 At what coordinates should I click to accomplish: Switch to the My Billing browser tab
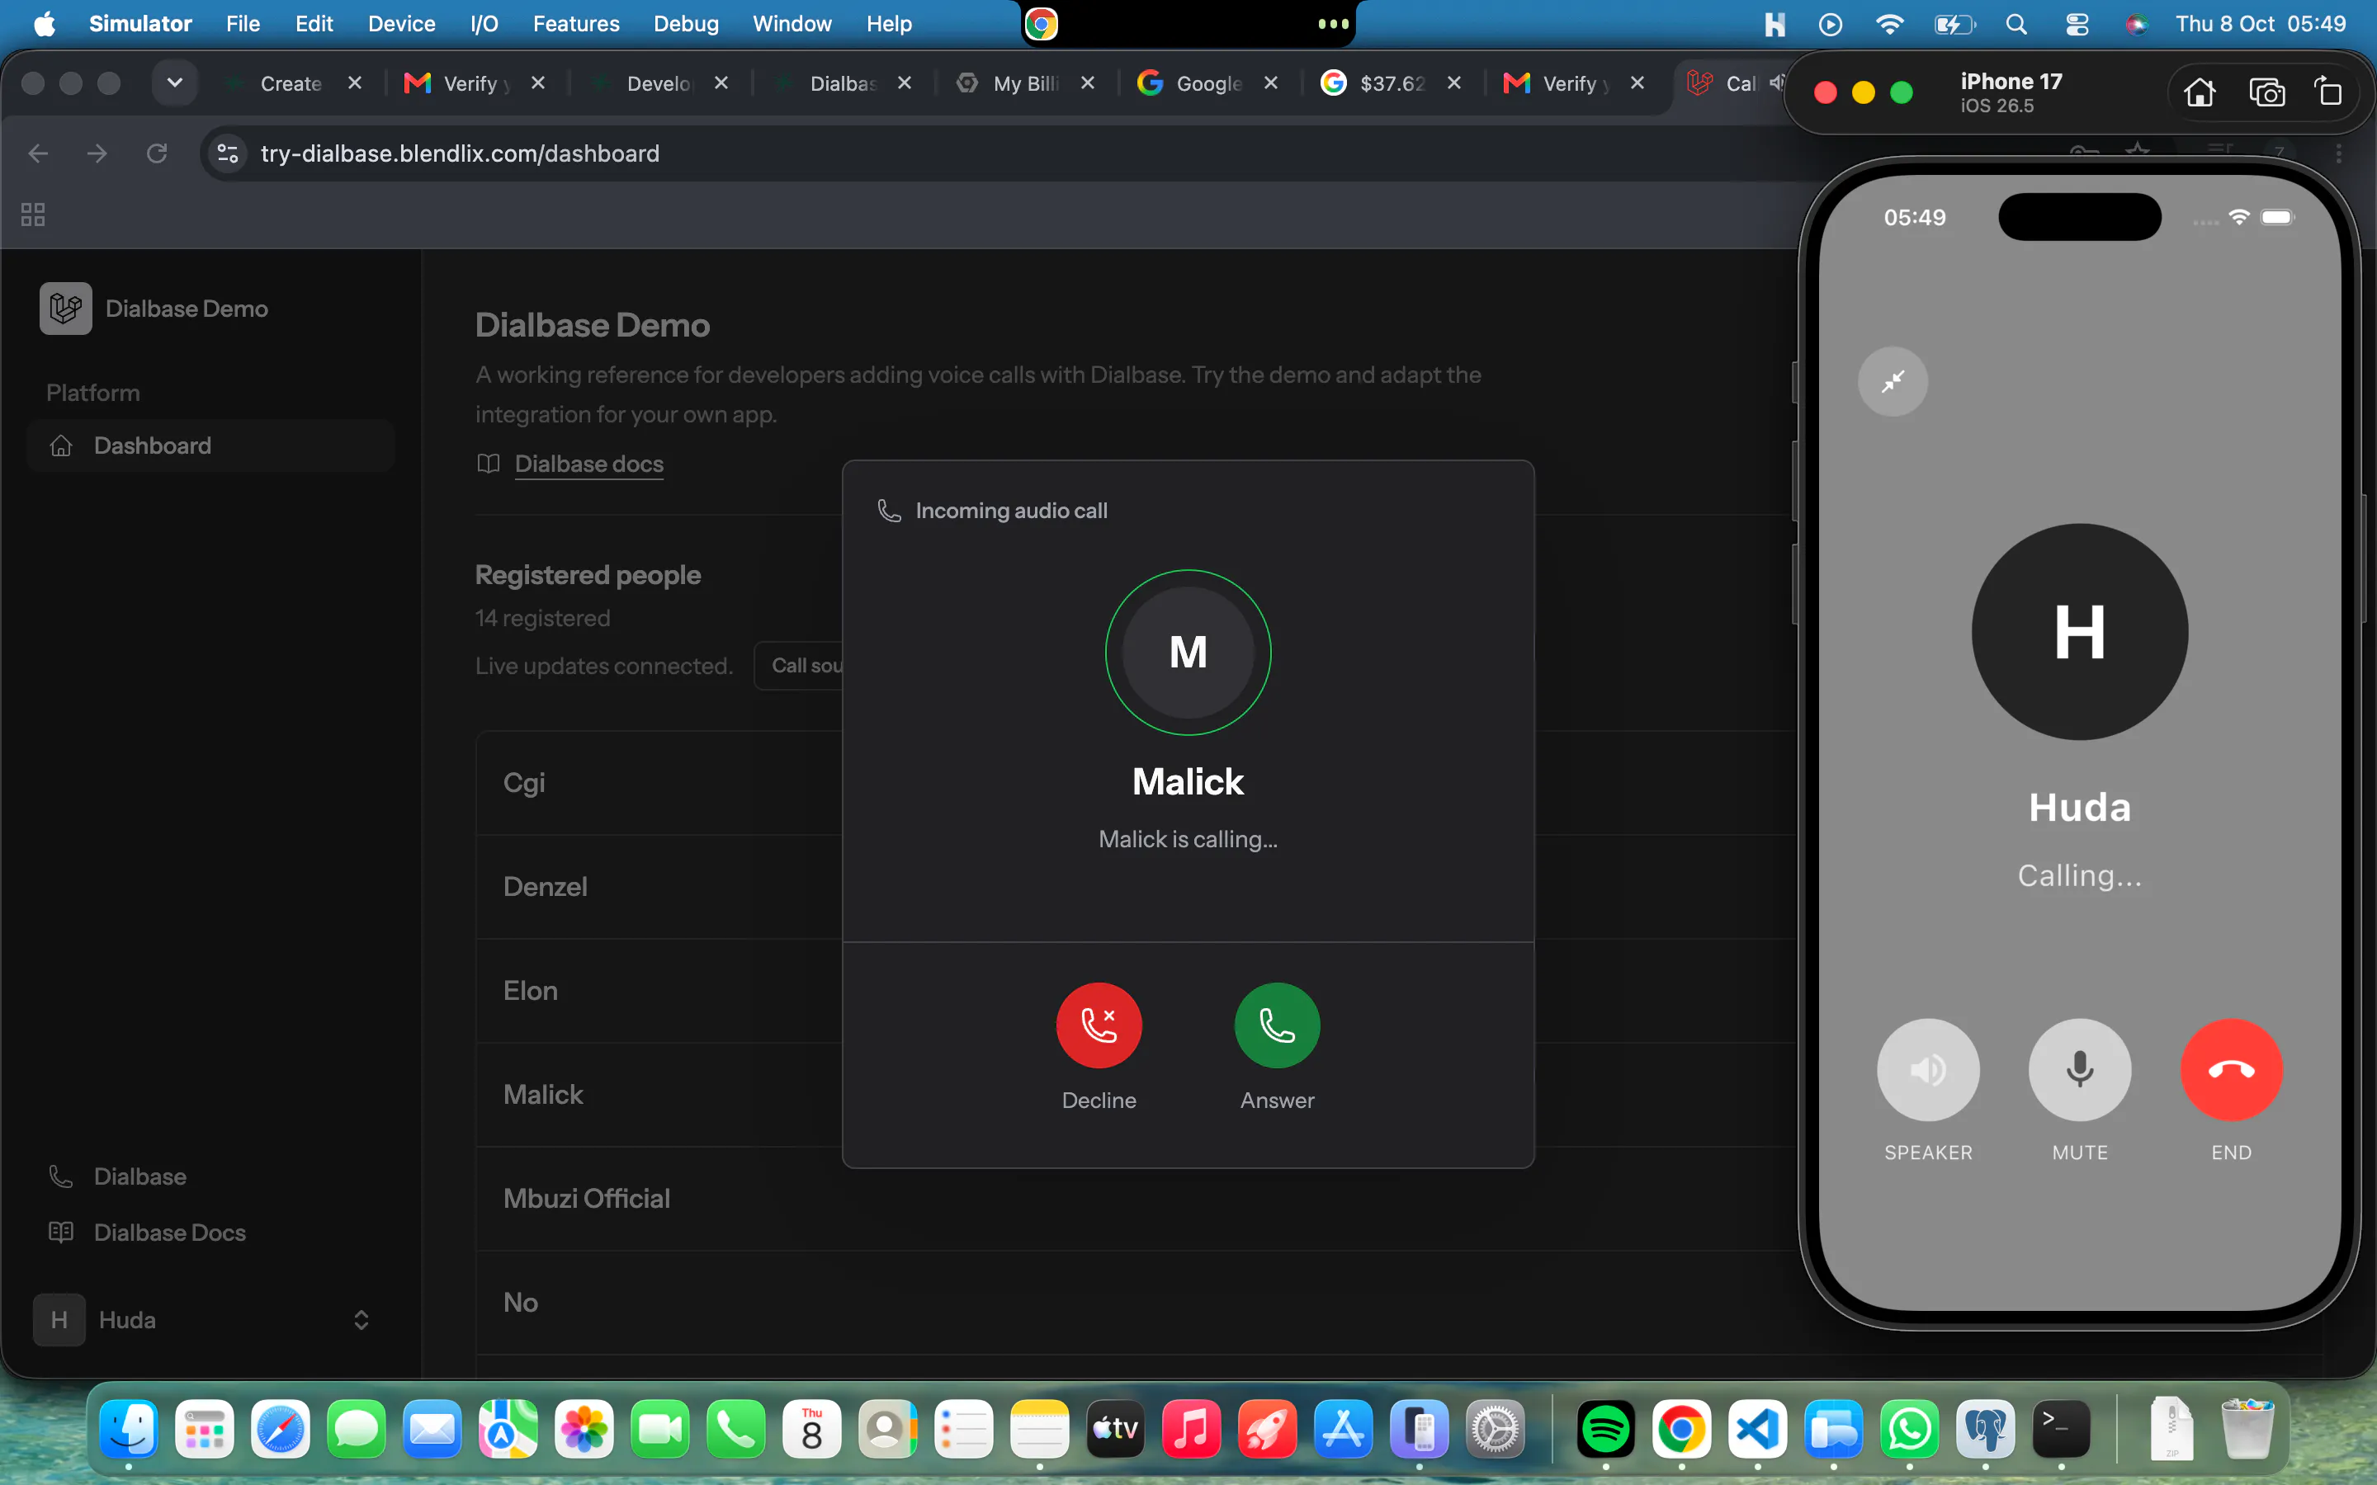tap(1025, 83)
